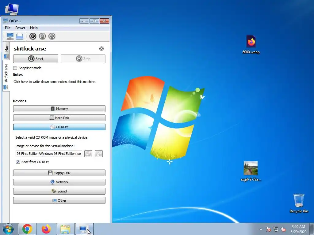Uncheck Boot from CD ROM
Viewport: 314px width, 235px height.
pyautogui.click(x=18, y=162)
